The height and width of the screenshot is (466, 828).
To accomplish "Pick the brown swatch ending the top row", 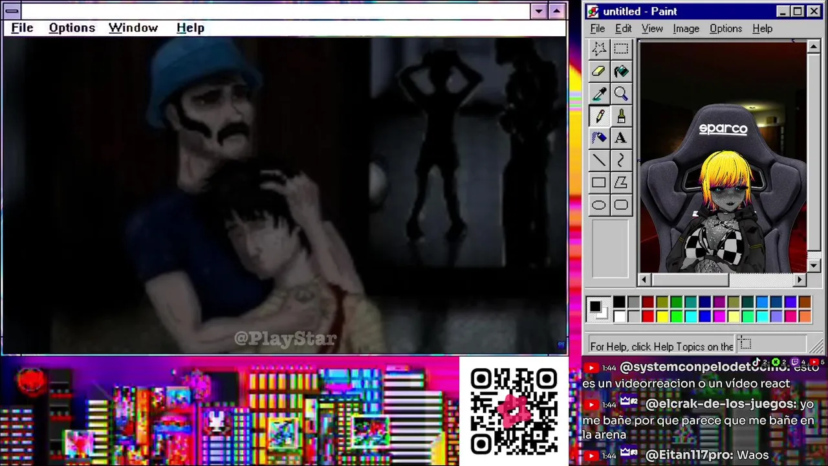I will click(x=804, y=302).
